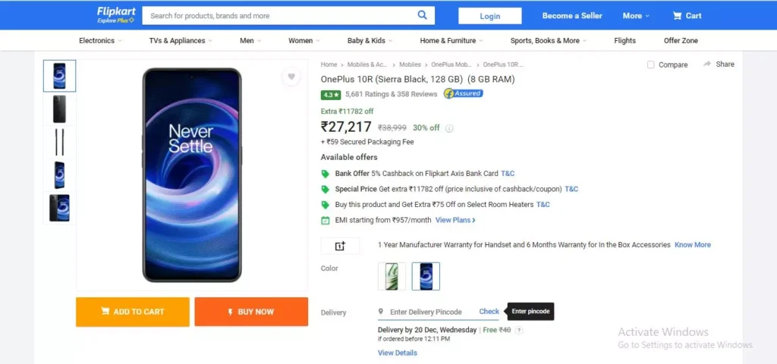The height and width of the screenshot is (364, 777).
Task: Click the Share arrow icon
Action: point(707,64)
